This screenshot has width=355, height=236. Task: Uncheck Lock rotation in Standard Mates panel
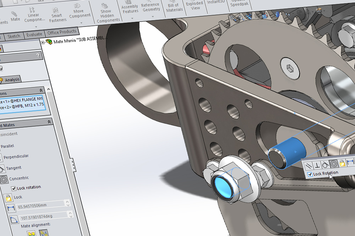(14, 188)
